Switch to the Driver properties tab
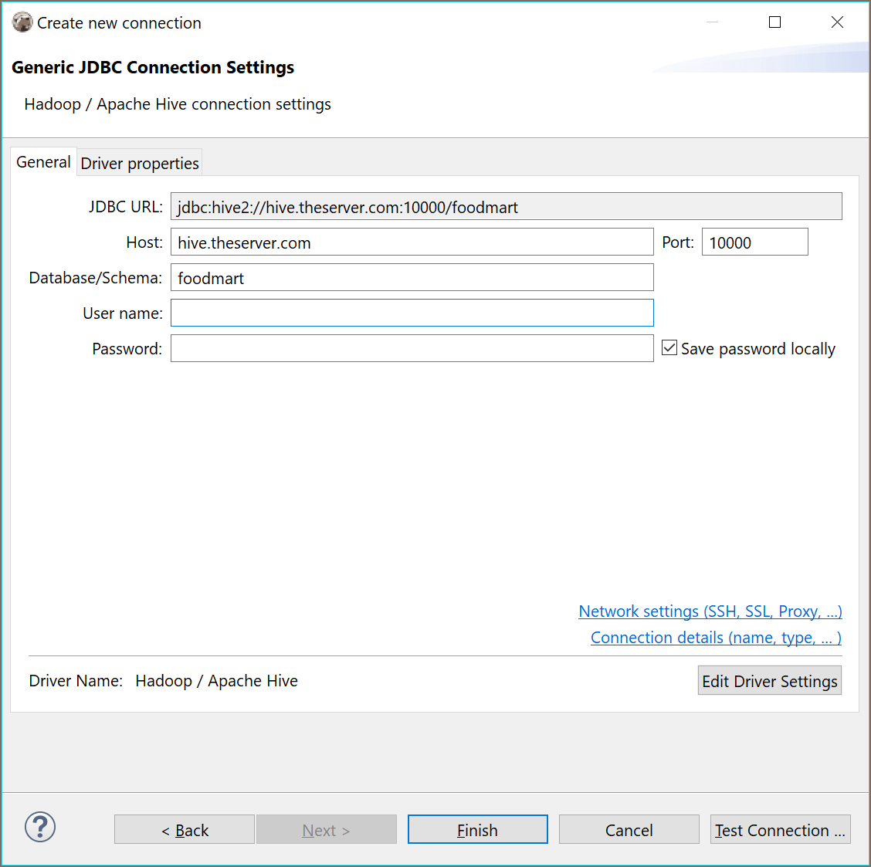 click(x=140, y=163)
